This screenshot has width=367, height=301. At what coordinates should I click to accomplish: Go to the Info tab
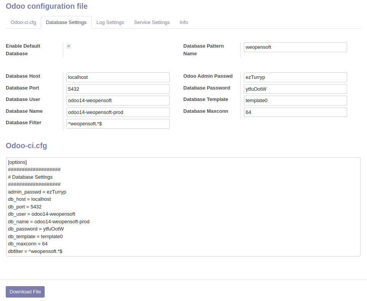tap(184, 22)
